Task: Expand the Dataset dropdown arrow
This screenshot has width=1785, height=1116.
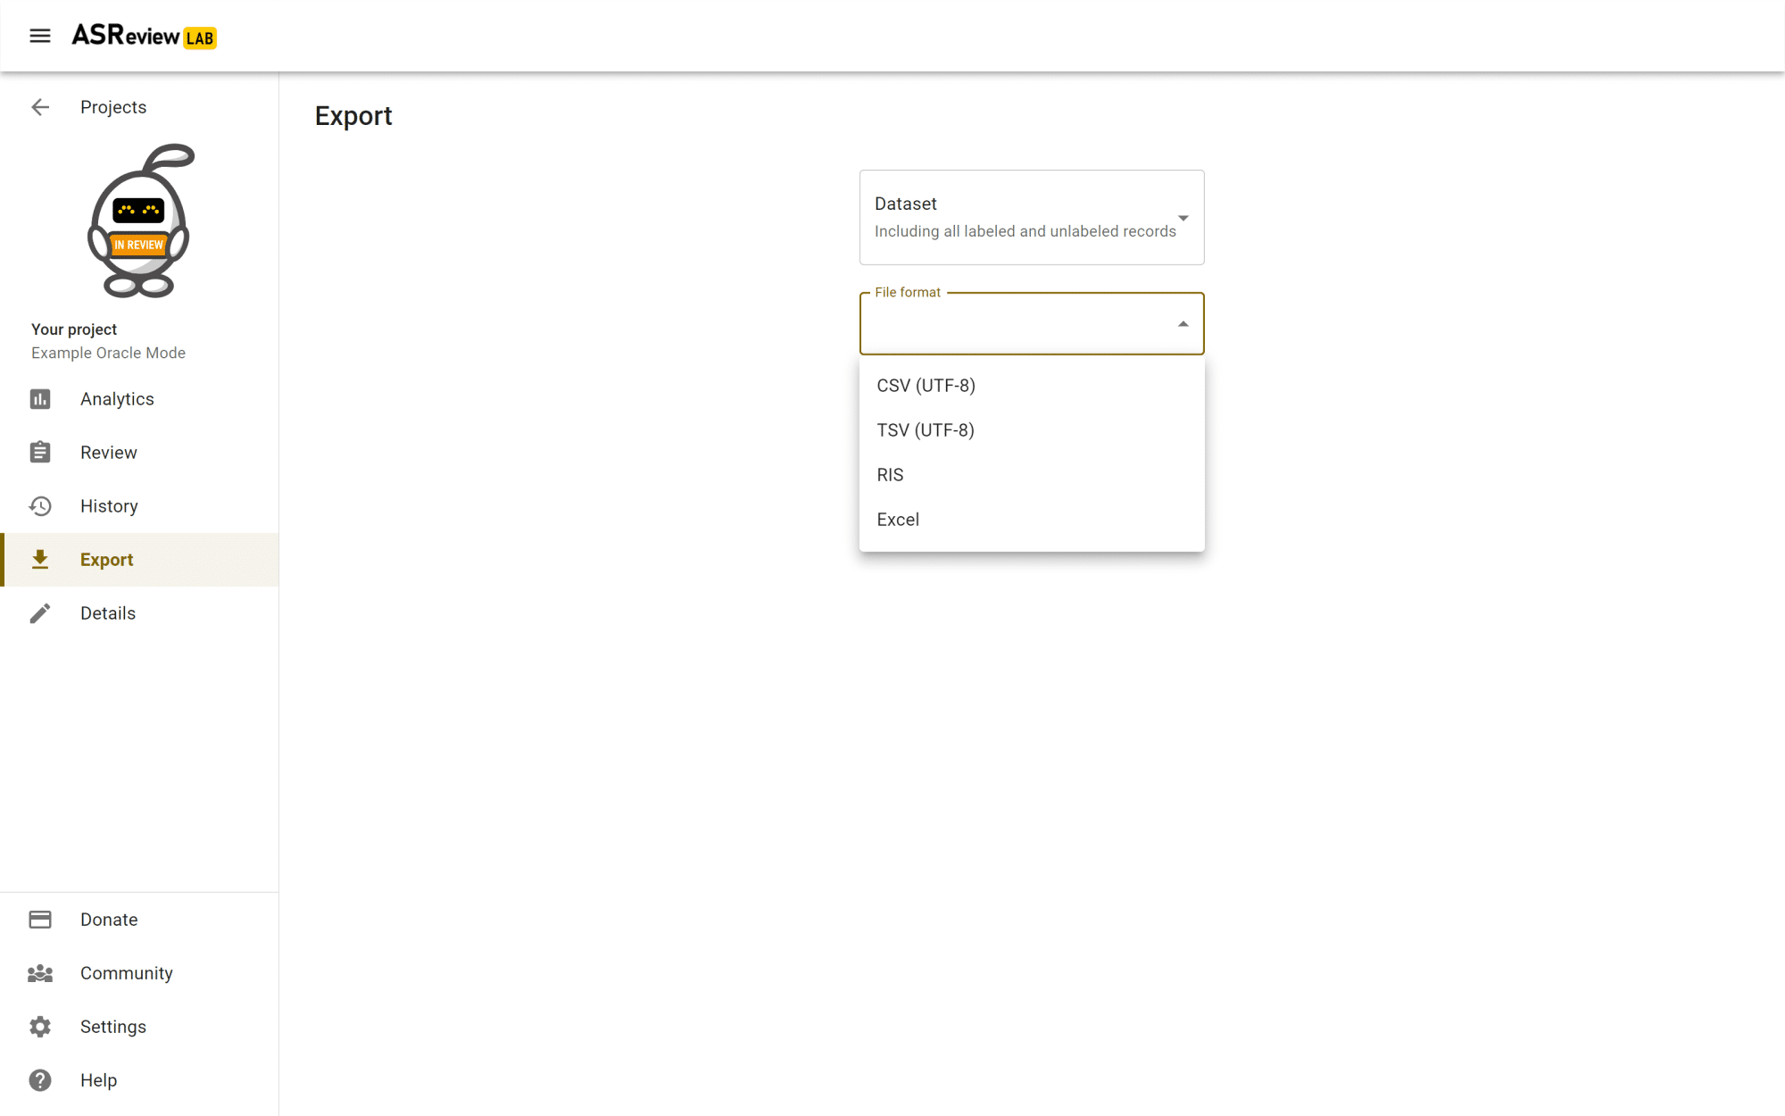Action: point(1183,218)
